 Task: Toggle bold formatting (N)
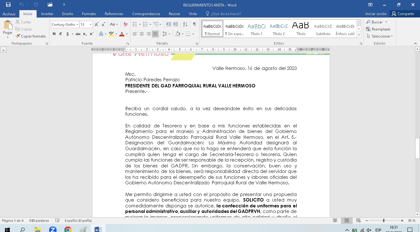click(54, 34)
